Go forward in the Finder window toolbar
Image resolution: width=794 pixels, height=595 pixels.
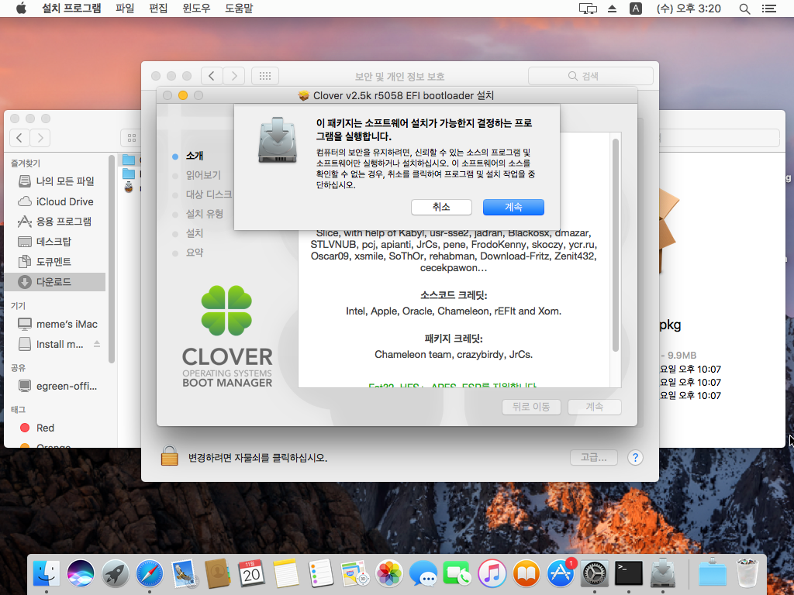[40, 138]
